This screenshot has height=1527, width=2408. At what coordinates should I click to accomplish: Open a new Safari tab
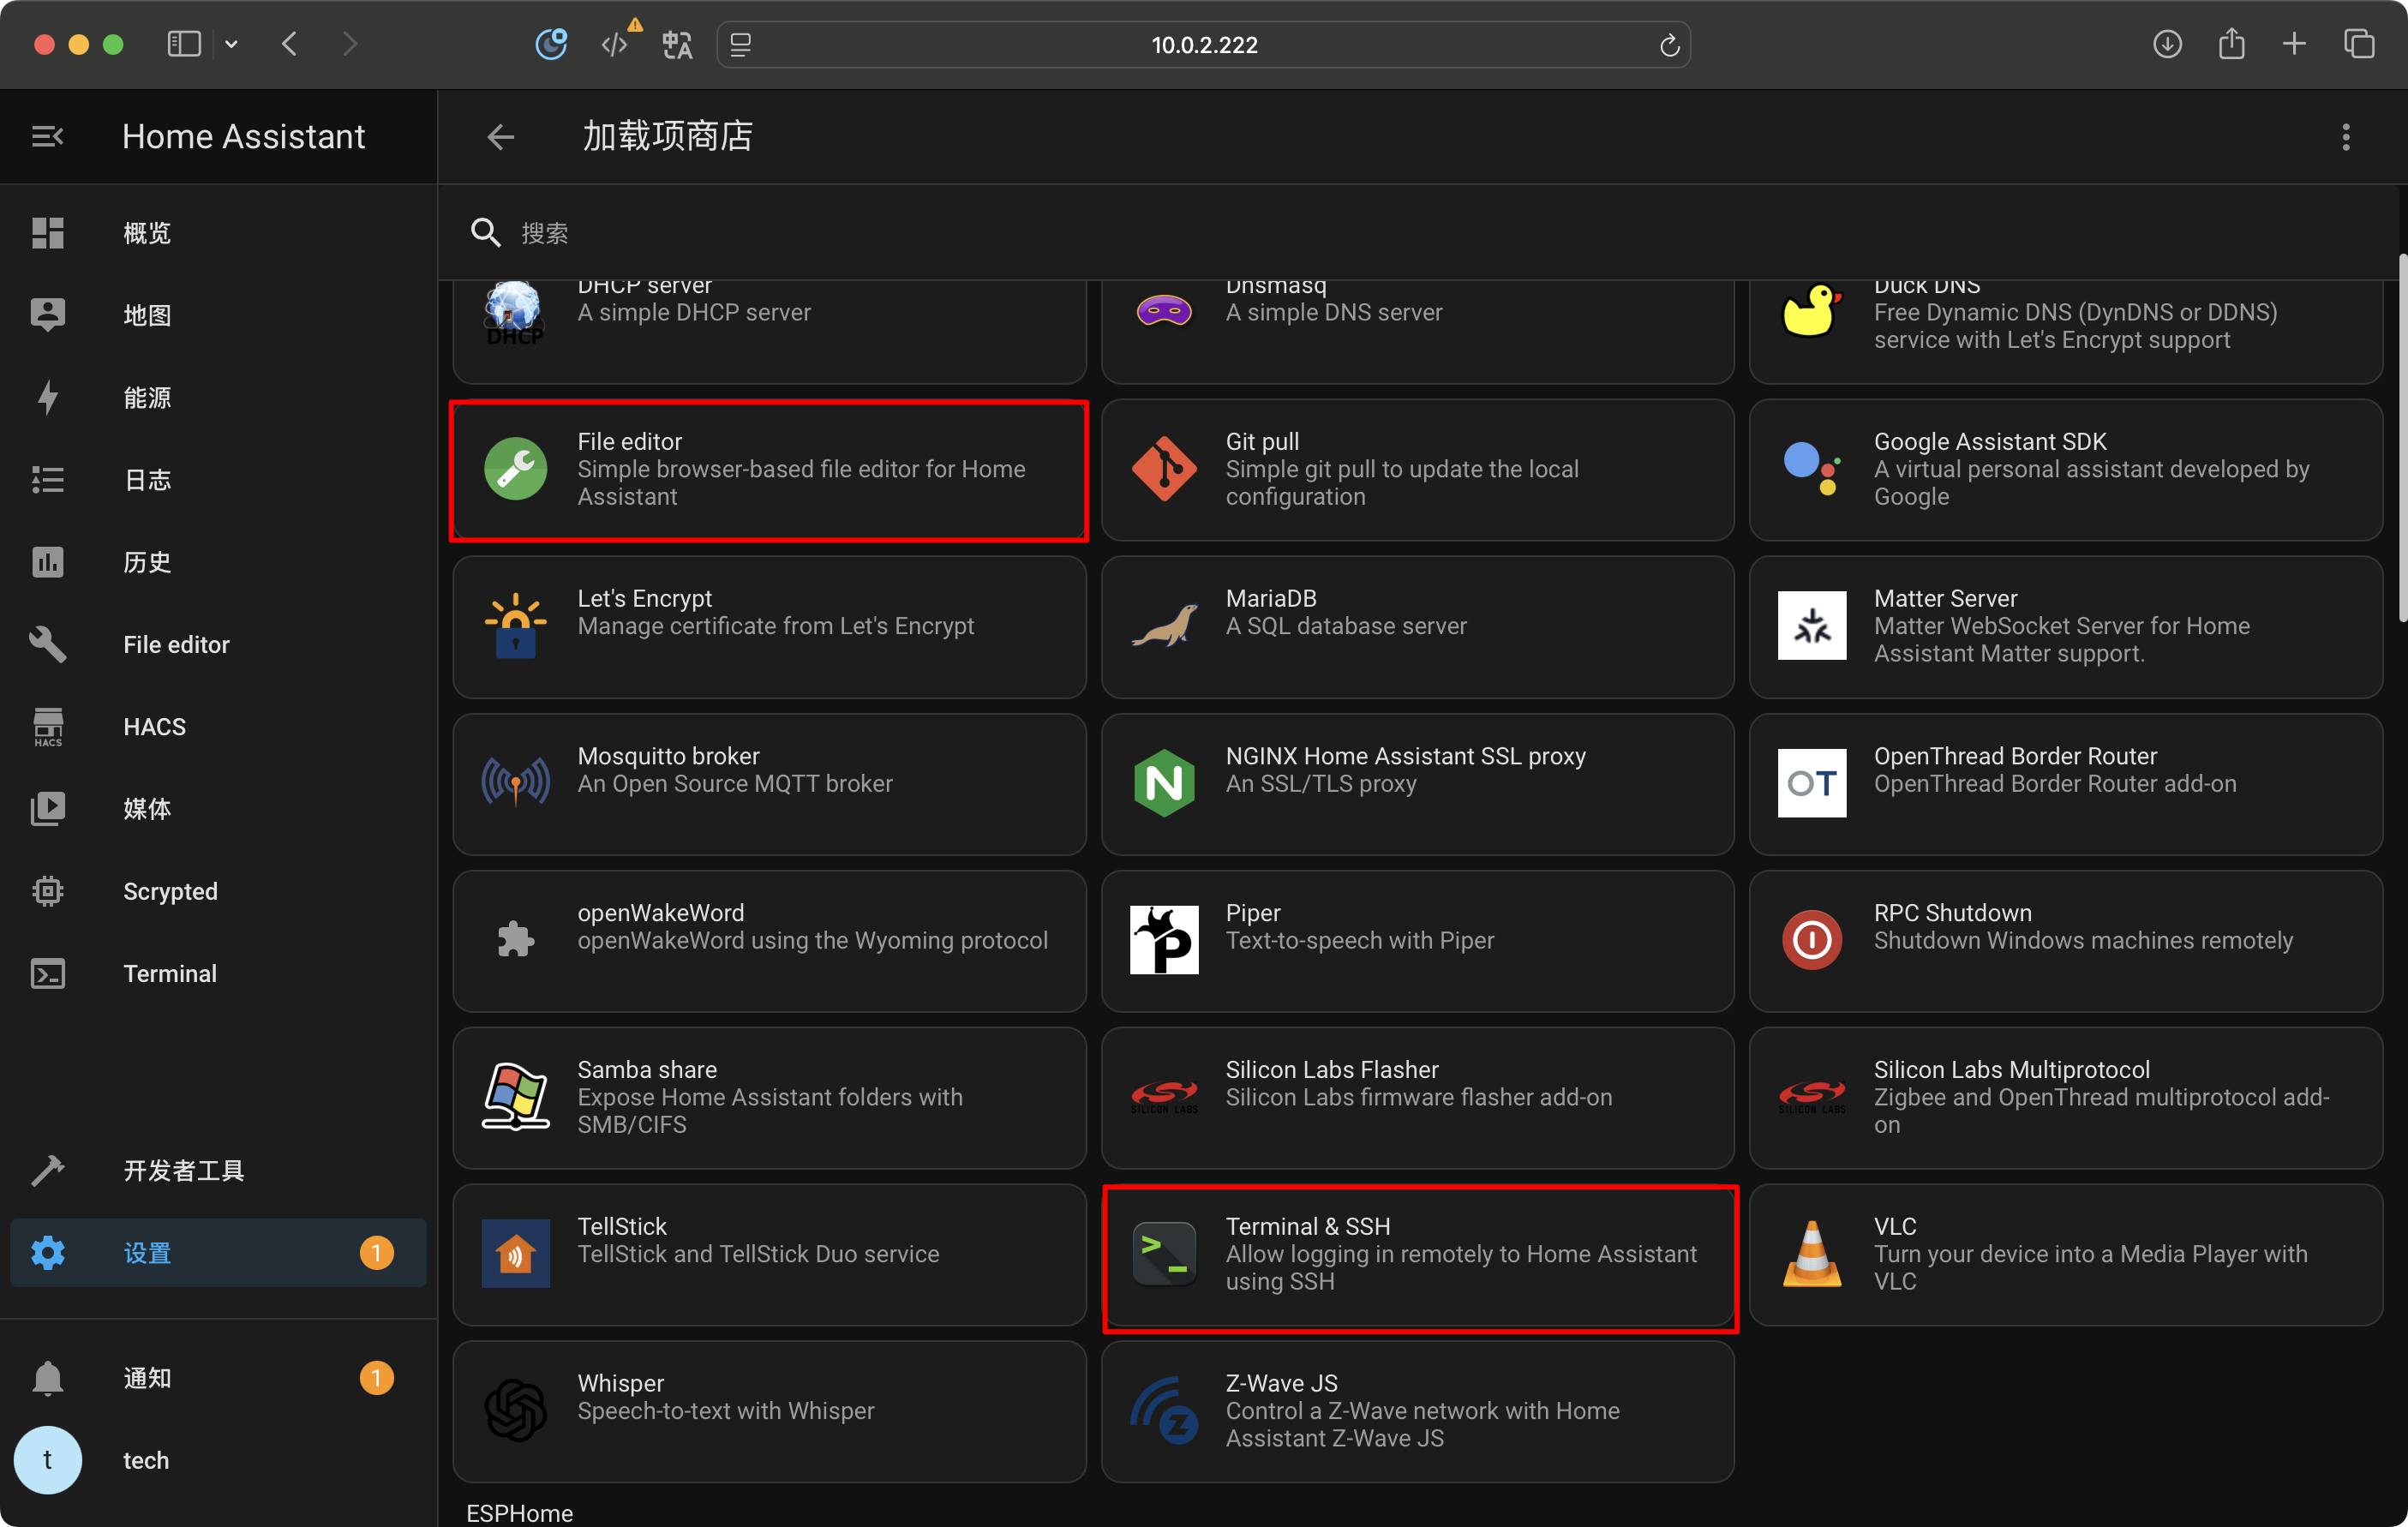click(x=2294, y=44)
